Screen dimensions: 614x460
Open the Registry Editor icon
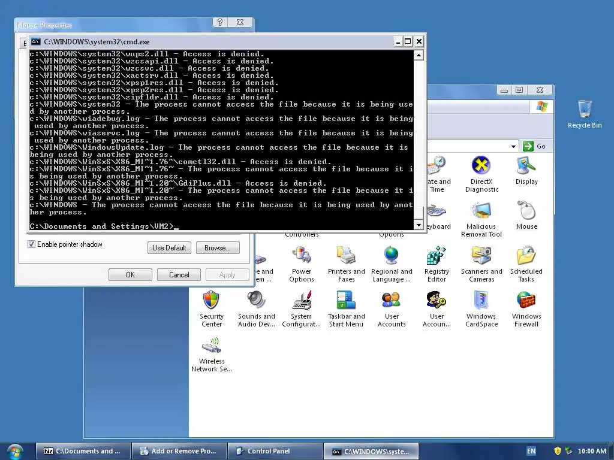click(437, 264)
